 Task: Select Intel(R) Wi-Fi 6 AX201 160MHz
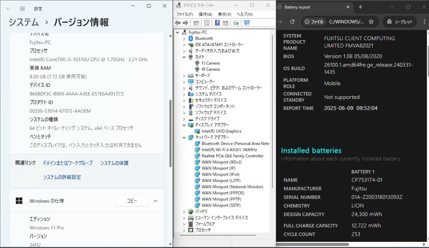click(x=229, y=149)
